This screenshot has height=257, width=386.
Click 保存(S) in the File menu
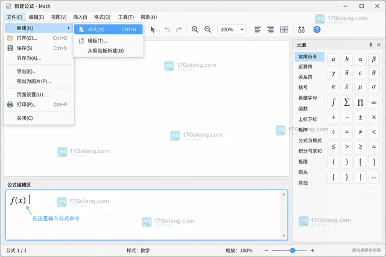pyautogui.click(x=39, y=48)
